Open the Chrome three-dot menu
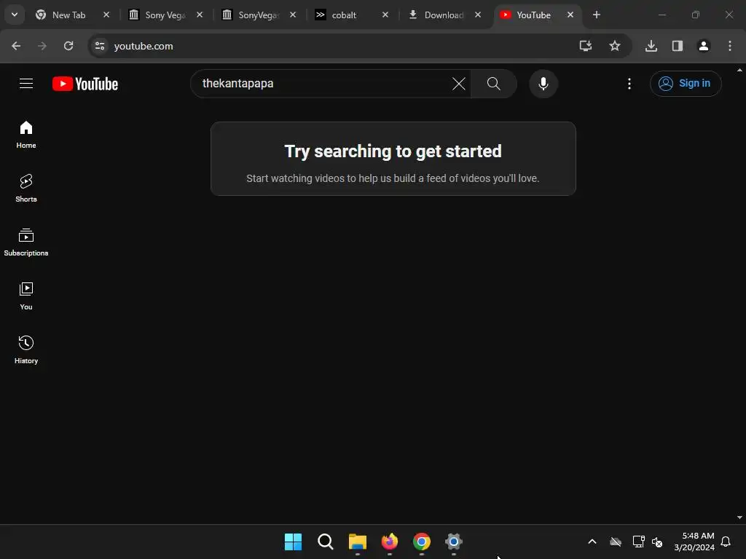The height and width of the screenshot is (559, 746). click(730, 46)
